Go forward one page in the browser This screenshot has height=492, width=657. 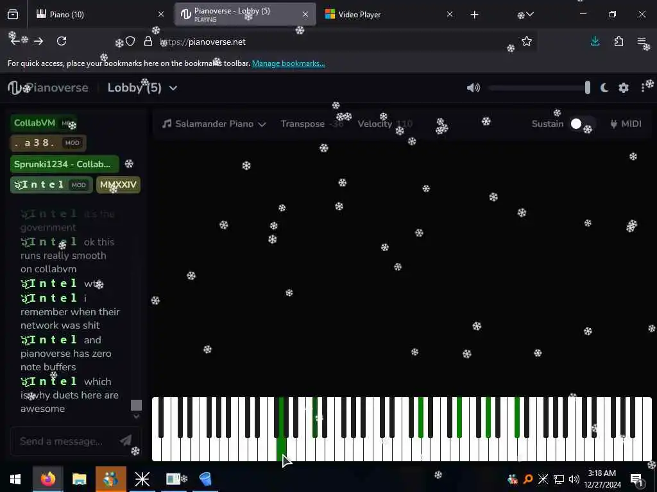click(x=38, y=41)
